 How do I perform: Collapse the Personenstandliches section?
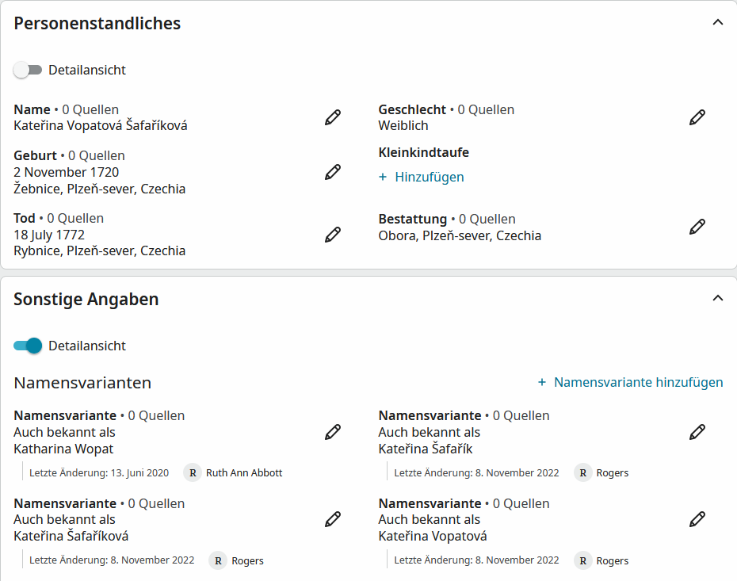click(718, 23)
